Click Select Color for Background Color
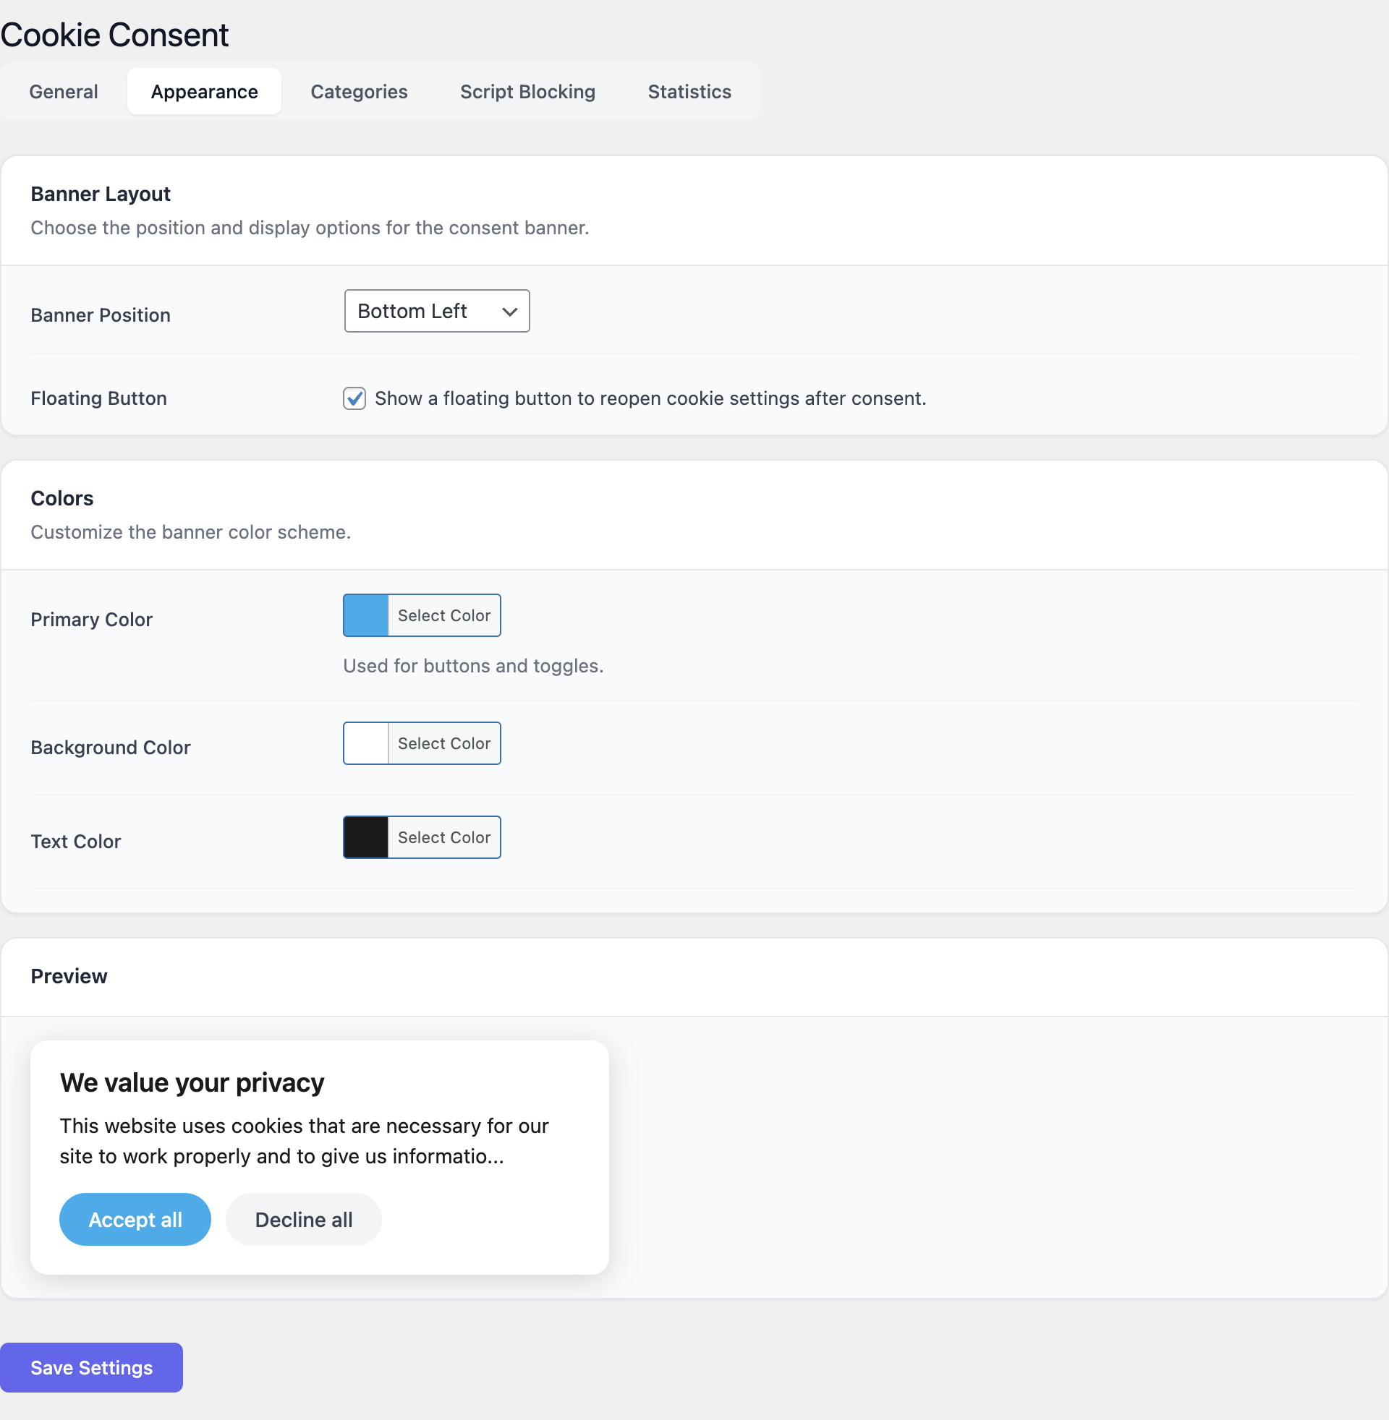Image resolution: width=1389 pixels, height=1420 pixels. pyautogui.click(x=443, y=743)
